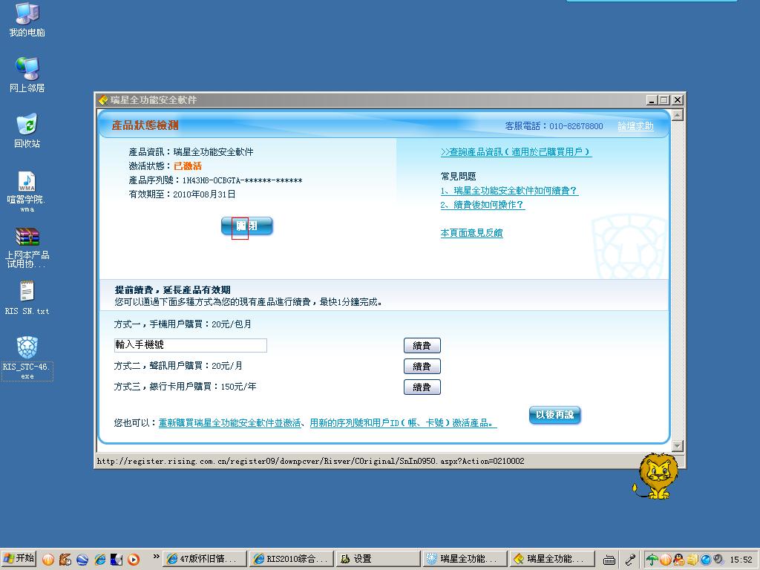Click the status bar URL text
This screenshot has width=760, height=570.
(x=311, y=461)
